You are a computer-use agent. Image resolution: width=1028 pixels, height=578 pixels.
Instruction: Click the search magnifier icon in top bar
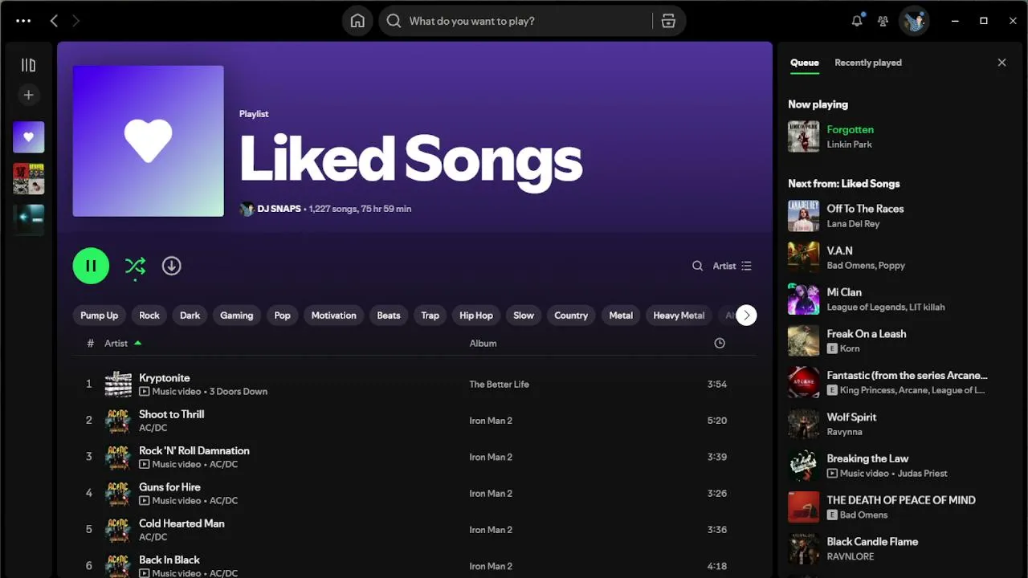coord(394,21)
